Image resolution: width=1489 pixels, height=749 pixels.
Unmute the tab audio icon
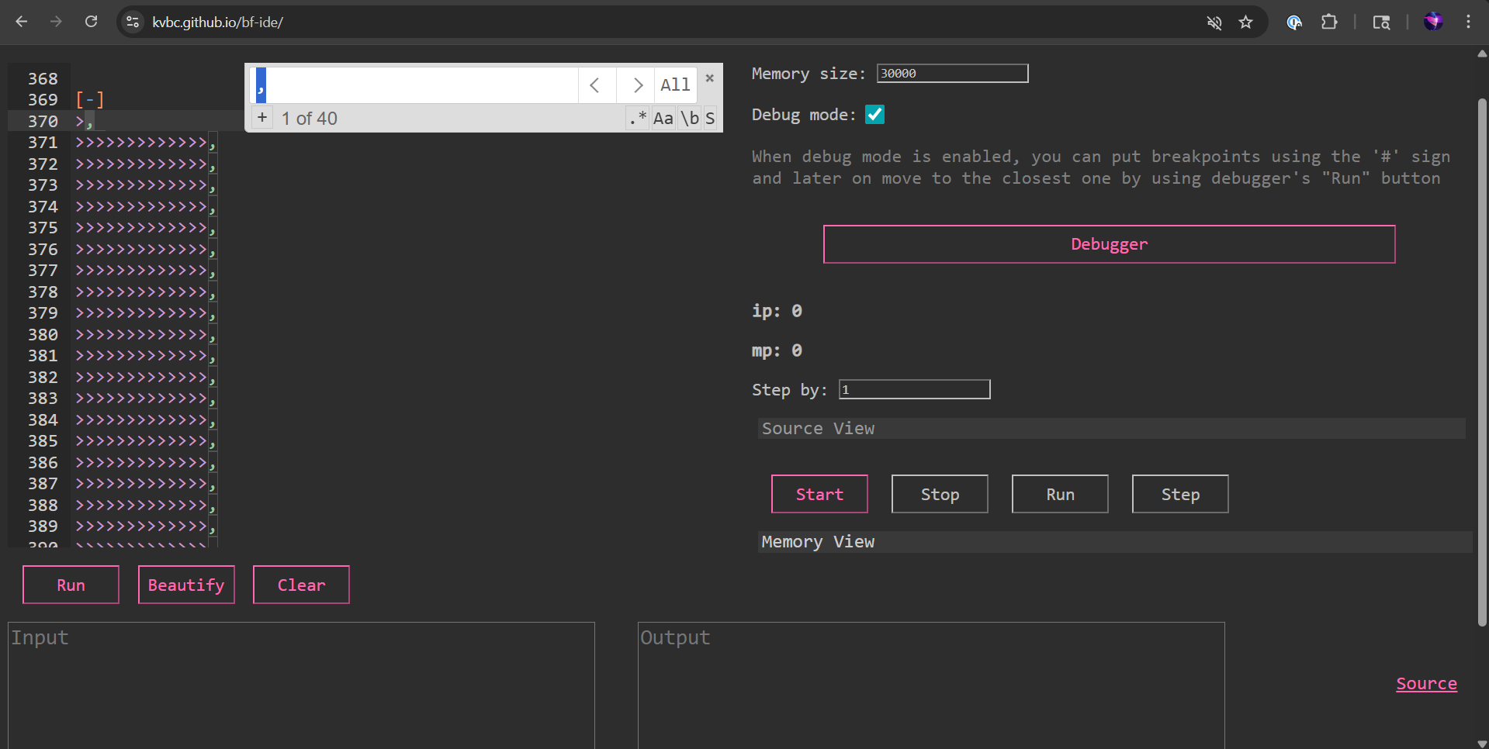1213,22
